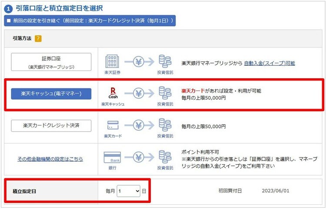Screen dimensions: 326x209
Task: Click the yen arrow icon in 楽天カード row
Action: point(139,125)
